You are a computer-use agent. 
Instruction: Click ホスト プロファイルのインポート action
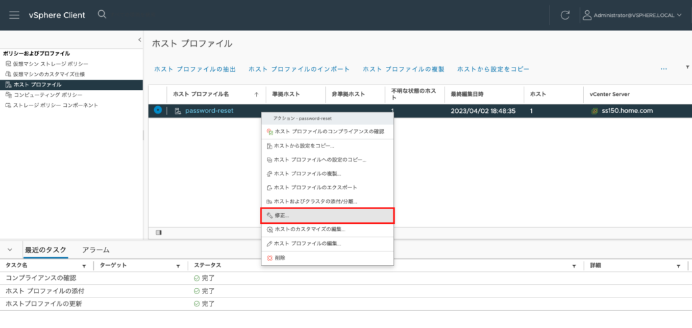pos(299,69)
